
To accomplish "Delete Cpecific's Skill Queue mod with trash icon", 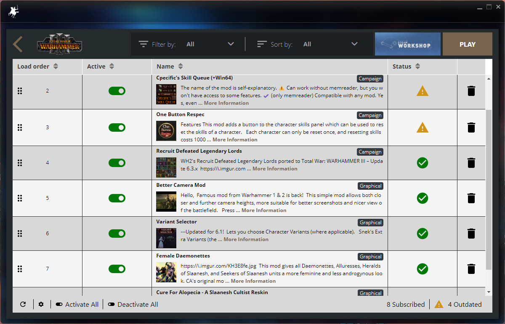I will click(x=471, y=91).
